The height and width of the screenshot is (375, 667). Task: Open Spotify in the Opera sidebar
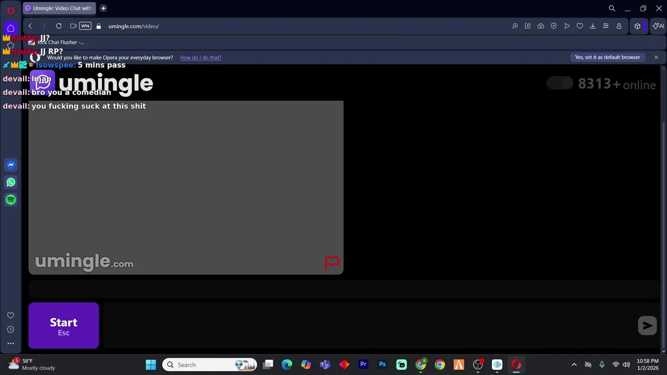click(x=11, y=199)
